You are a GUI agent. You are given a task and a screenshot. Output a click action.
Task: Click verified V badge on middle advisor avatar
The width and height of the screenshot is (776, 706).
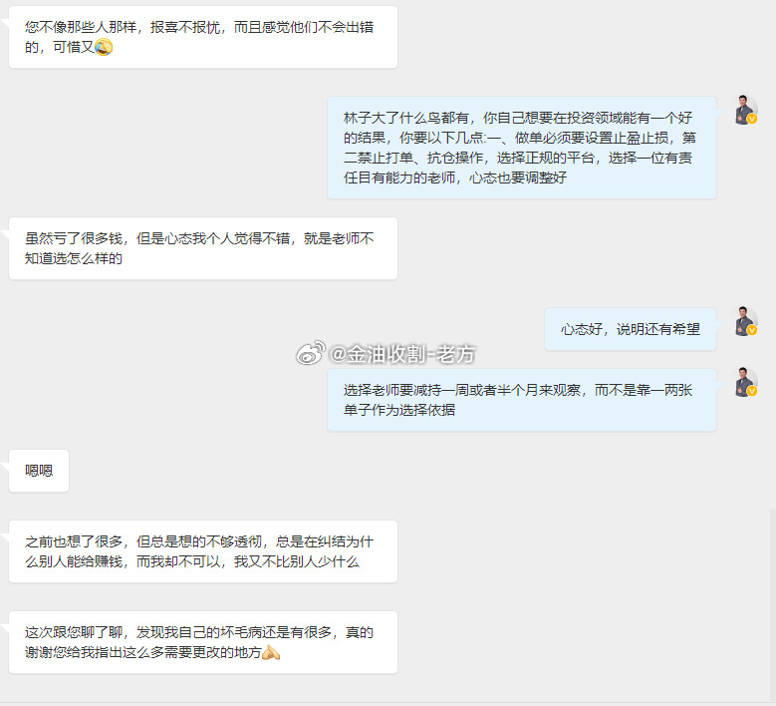752,330
